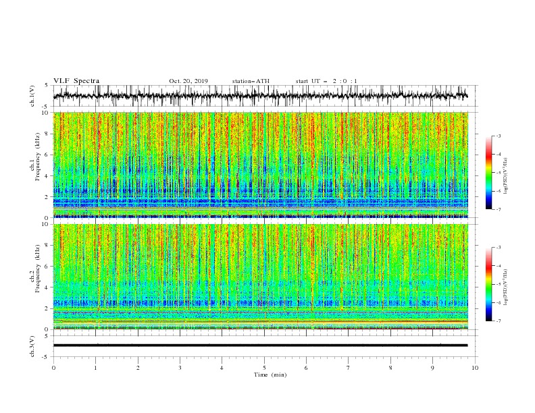Click time axis tick label "5"

click(264, 368)
